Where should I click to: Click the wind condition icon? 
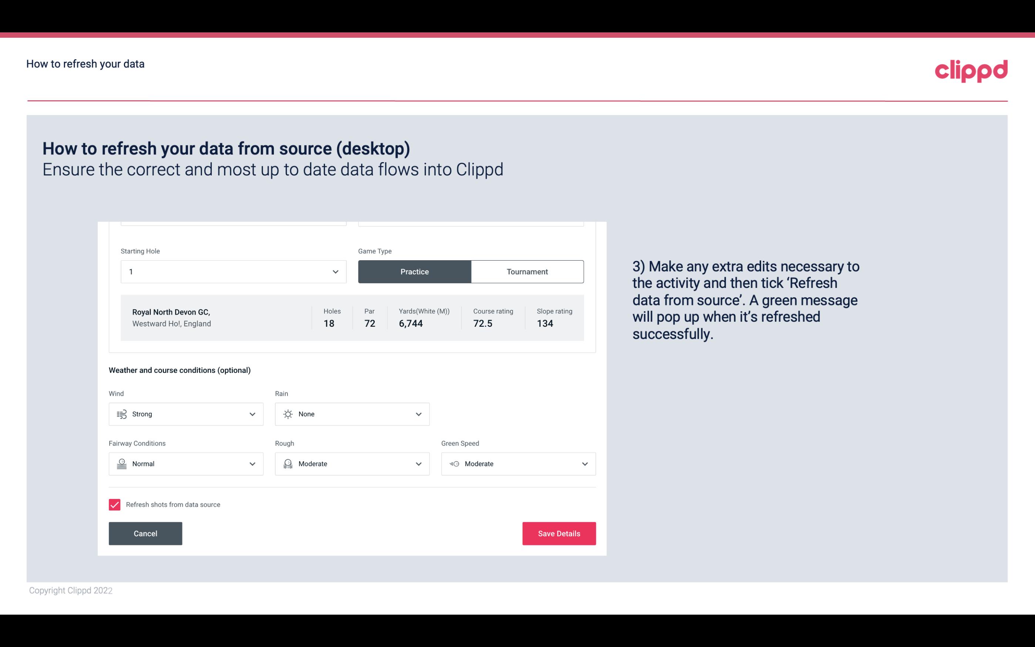click(121, 414)
